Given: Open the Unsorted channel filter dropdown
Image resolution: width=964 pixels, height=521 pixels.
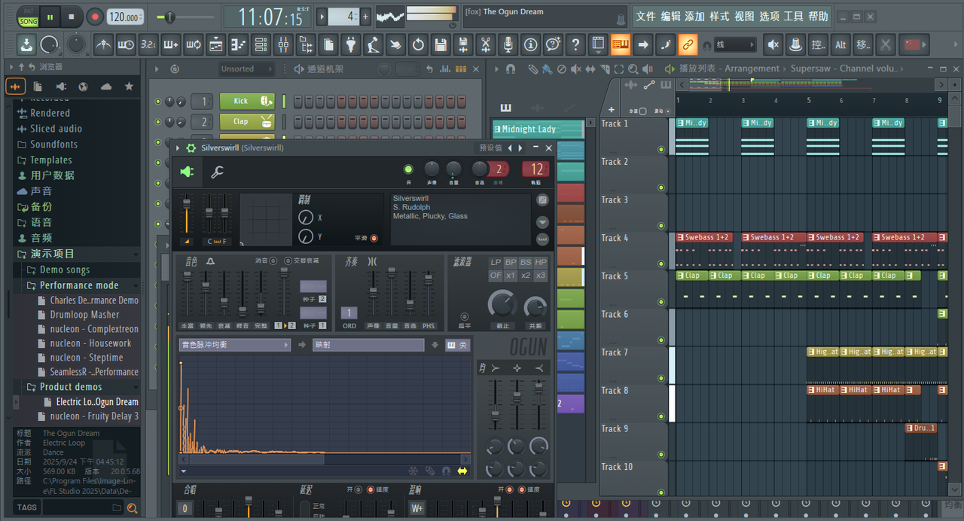Looking at the screenshot, I should [x=237, y=69].
